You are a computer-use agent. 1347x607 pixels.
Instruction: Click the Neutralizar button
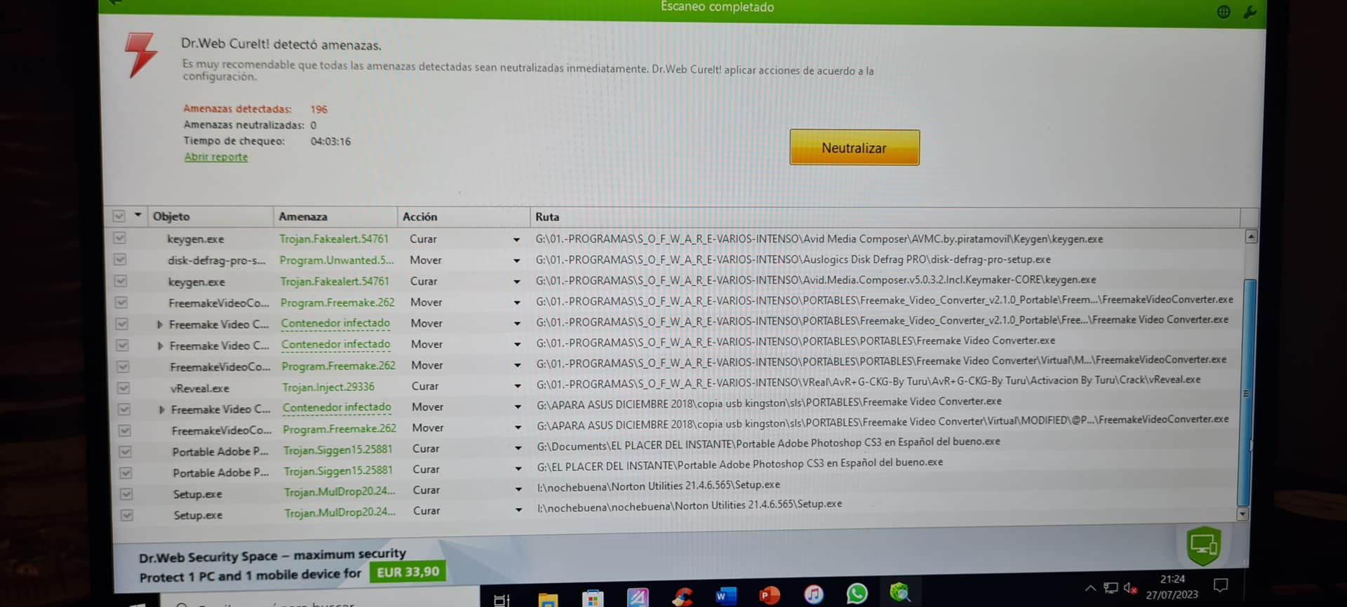854,147
